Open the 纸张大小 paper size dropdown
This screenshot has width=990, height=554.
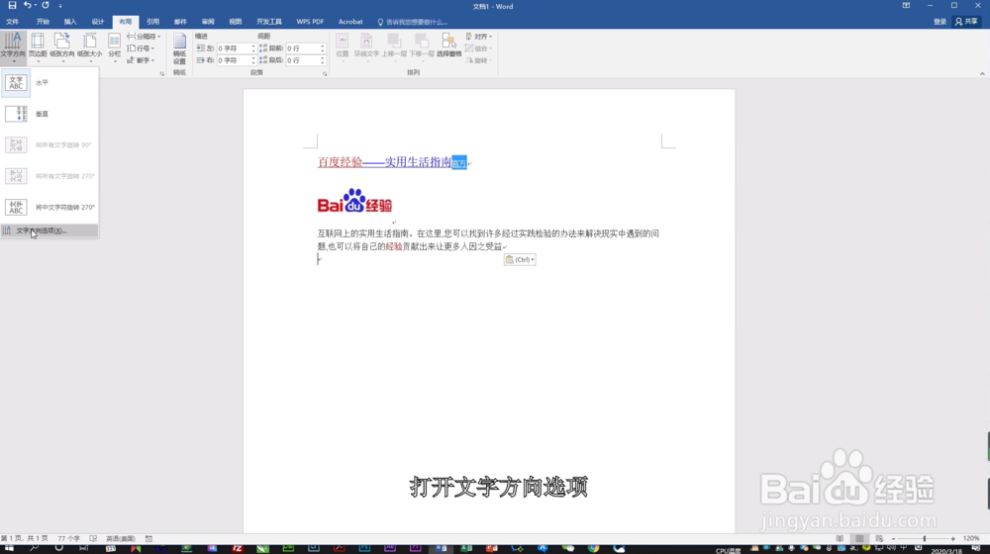90,47
